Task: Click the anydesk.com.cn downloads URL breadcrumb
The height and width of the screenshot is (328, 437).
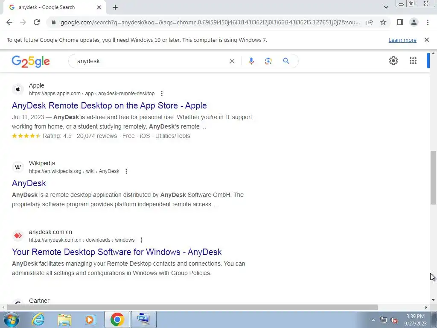Action: point(82,240)
